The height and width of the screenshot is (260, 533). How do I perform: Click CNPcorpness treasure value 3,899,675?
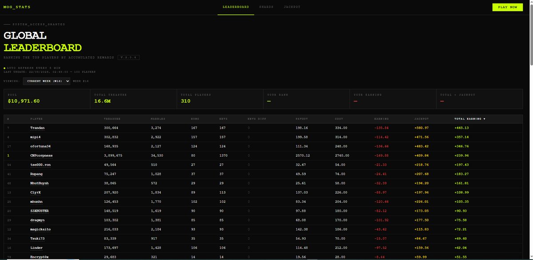[x=114, y=156]
